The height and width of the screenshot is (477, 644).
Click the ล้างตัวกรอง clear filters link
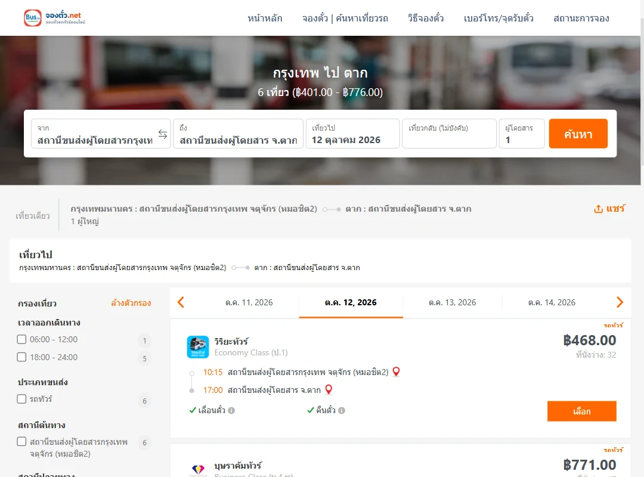(x=131, y=303)
